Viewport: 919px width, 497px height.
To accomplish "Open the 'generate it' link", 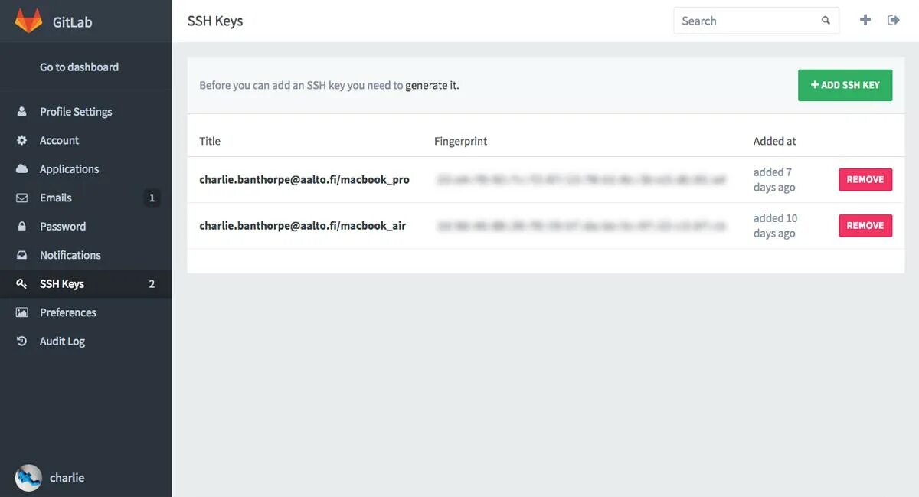I will coord(432,86).
